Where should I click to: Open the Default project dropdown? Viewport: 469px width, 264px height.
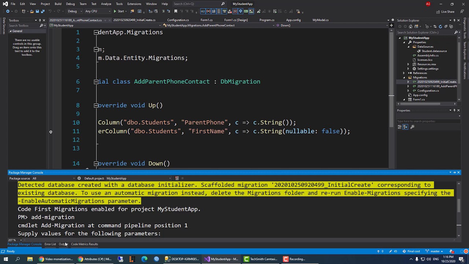coord(139,178)
